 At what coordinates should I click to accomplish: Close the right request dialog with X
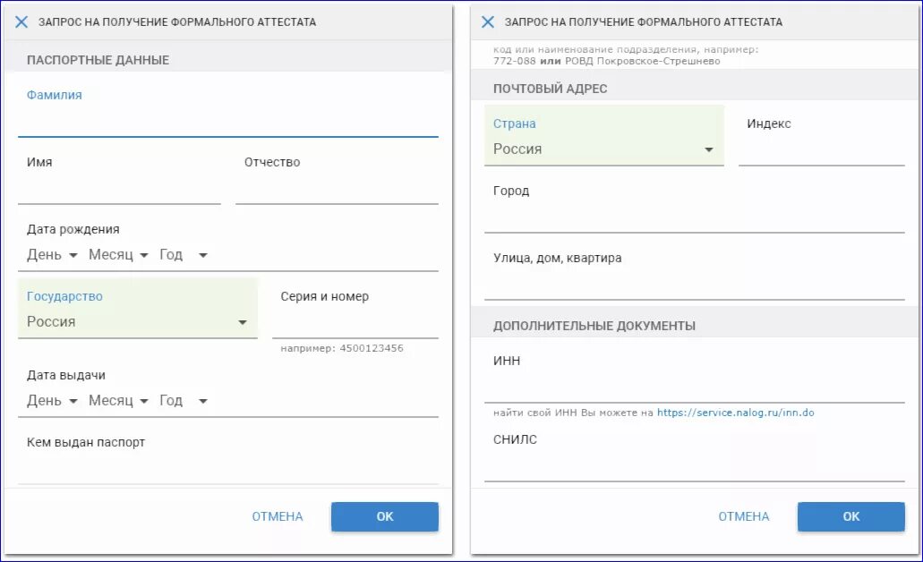coord(488,21)
